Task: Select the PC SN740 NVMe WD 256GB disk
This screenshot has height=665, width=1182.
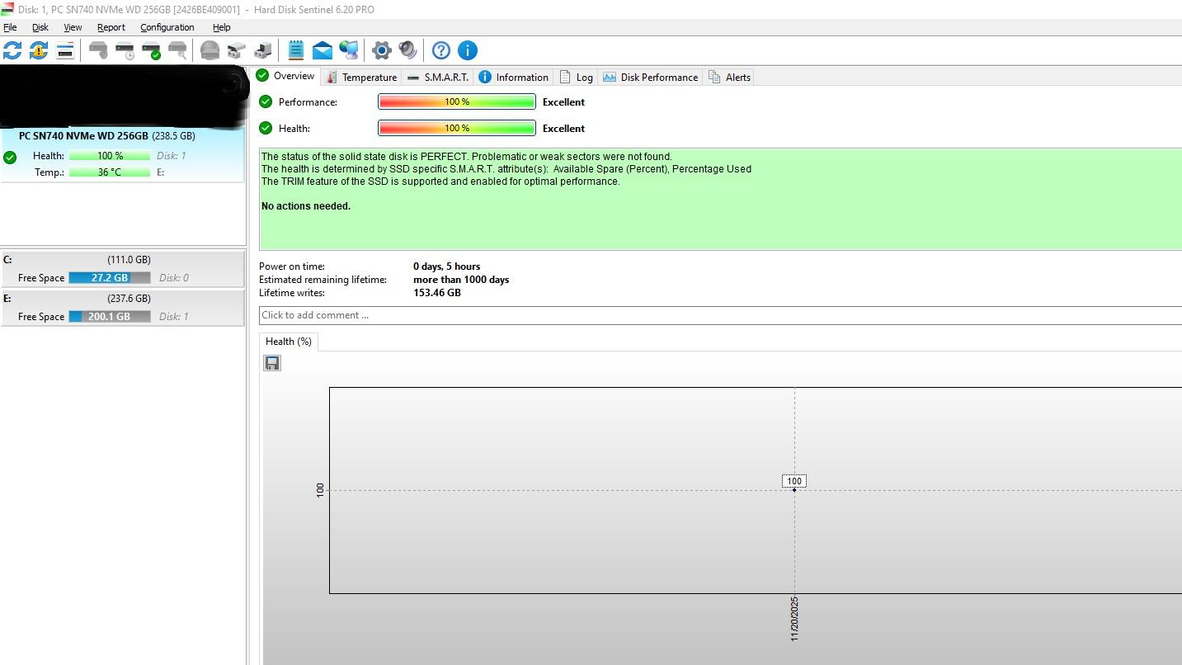Action: [107, 136]
